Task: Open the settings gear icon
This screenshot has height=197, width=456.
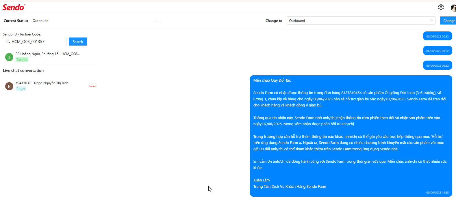Action: coord(441,7)
